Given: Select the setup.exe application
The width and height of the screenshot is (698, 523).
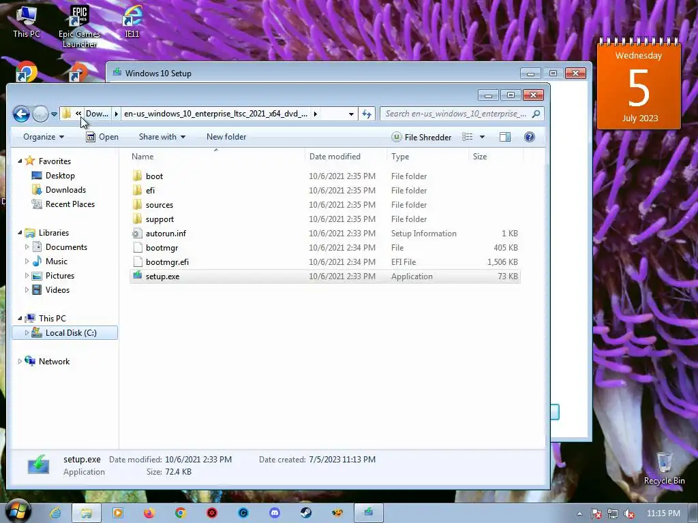Looking at the screenshot, I should click(325, 276).
